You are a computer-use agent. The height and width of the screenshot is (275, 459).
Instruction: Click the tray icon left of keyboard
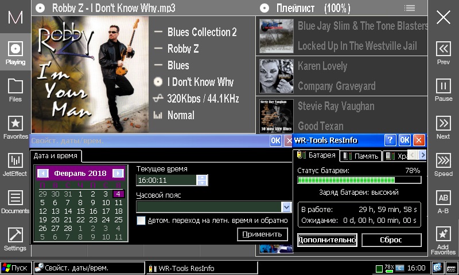coord(437,268)
